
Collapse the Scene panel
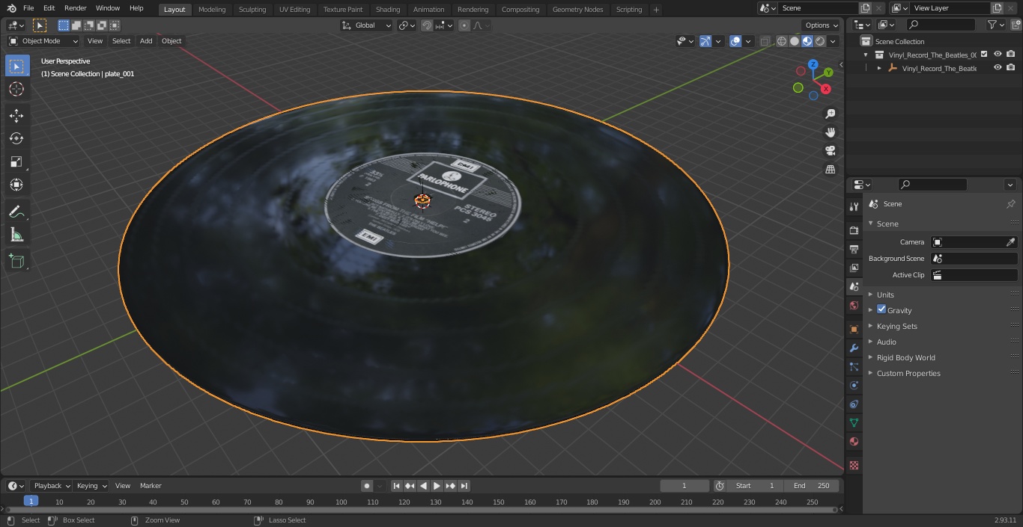tap(887, 224)
